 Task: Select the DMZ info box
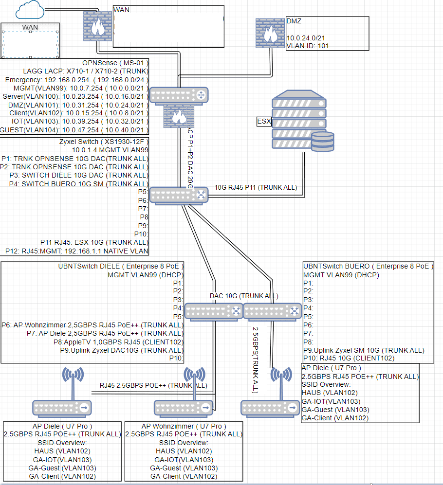click(328, 34)
